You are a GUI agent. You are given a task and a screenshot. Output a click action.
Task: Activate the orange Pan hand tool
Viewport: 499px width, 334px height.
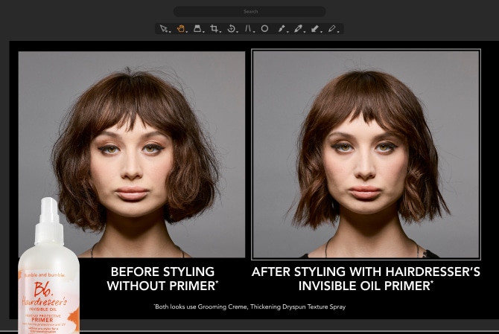click(x=180, y=29)
